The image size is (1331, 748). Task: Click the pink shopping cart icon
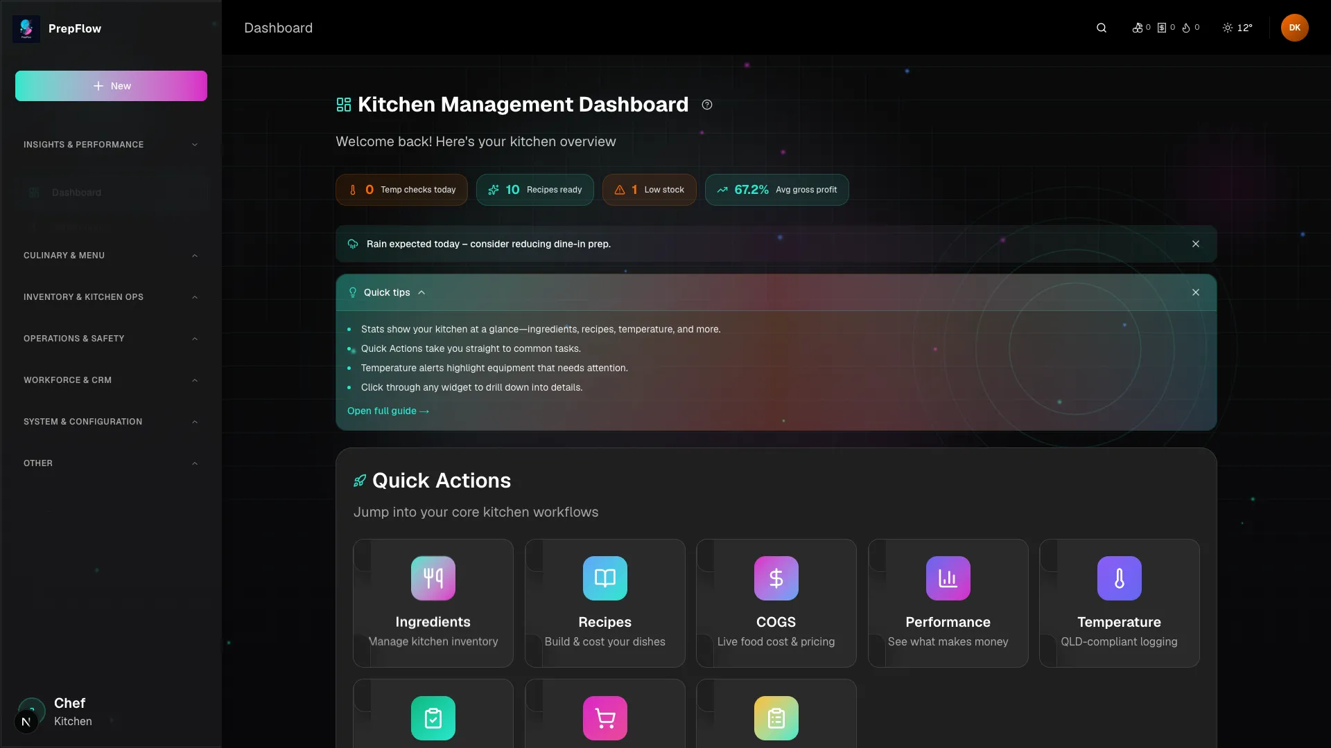click(x=605, y=718)
